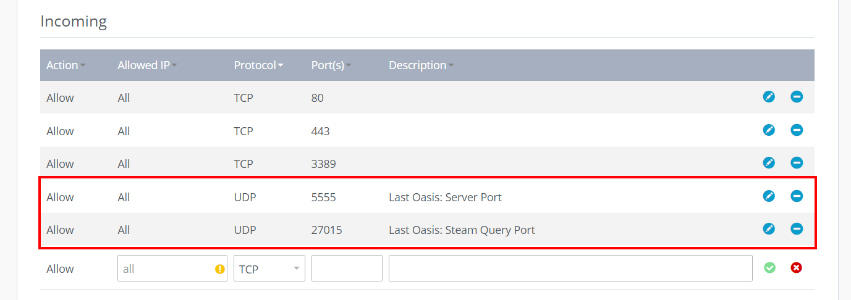
Task: Cancel the new rule with red X
Action: coord(797,268)
